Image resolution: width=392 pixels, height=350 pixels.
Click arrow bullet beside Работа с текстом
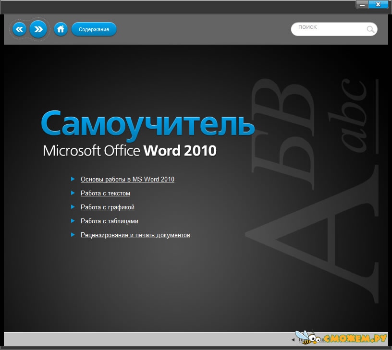73,193
